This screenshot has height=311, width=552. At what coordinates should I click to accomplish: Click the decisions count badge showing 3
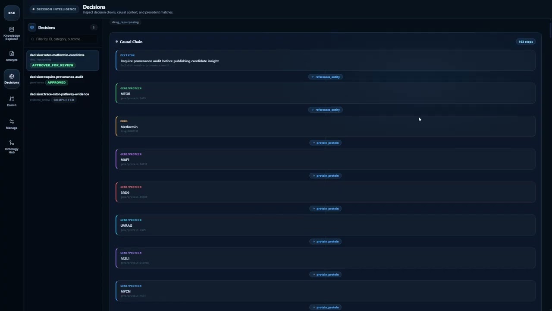pyautogui.click(x=94, y=27)
